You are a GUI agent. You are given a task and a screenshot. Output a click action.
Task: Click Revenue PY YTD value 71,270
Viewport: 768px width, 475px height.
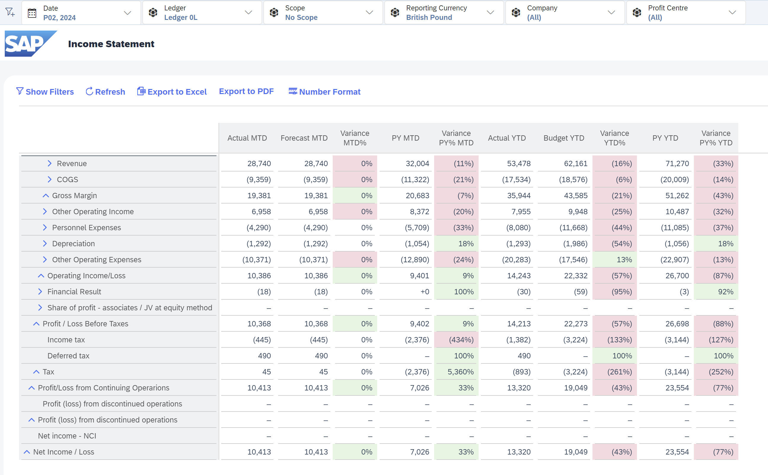(x=677, y=163)
